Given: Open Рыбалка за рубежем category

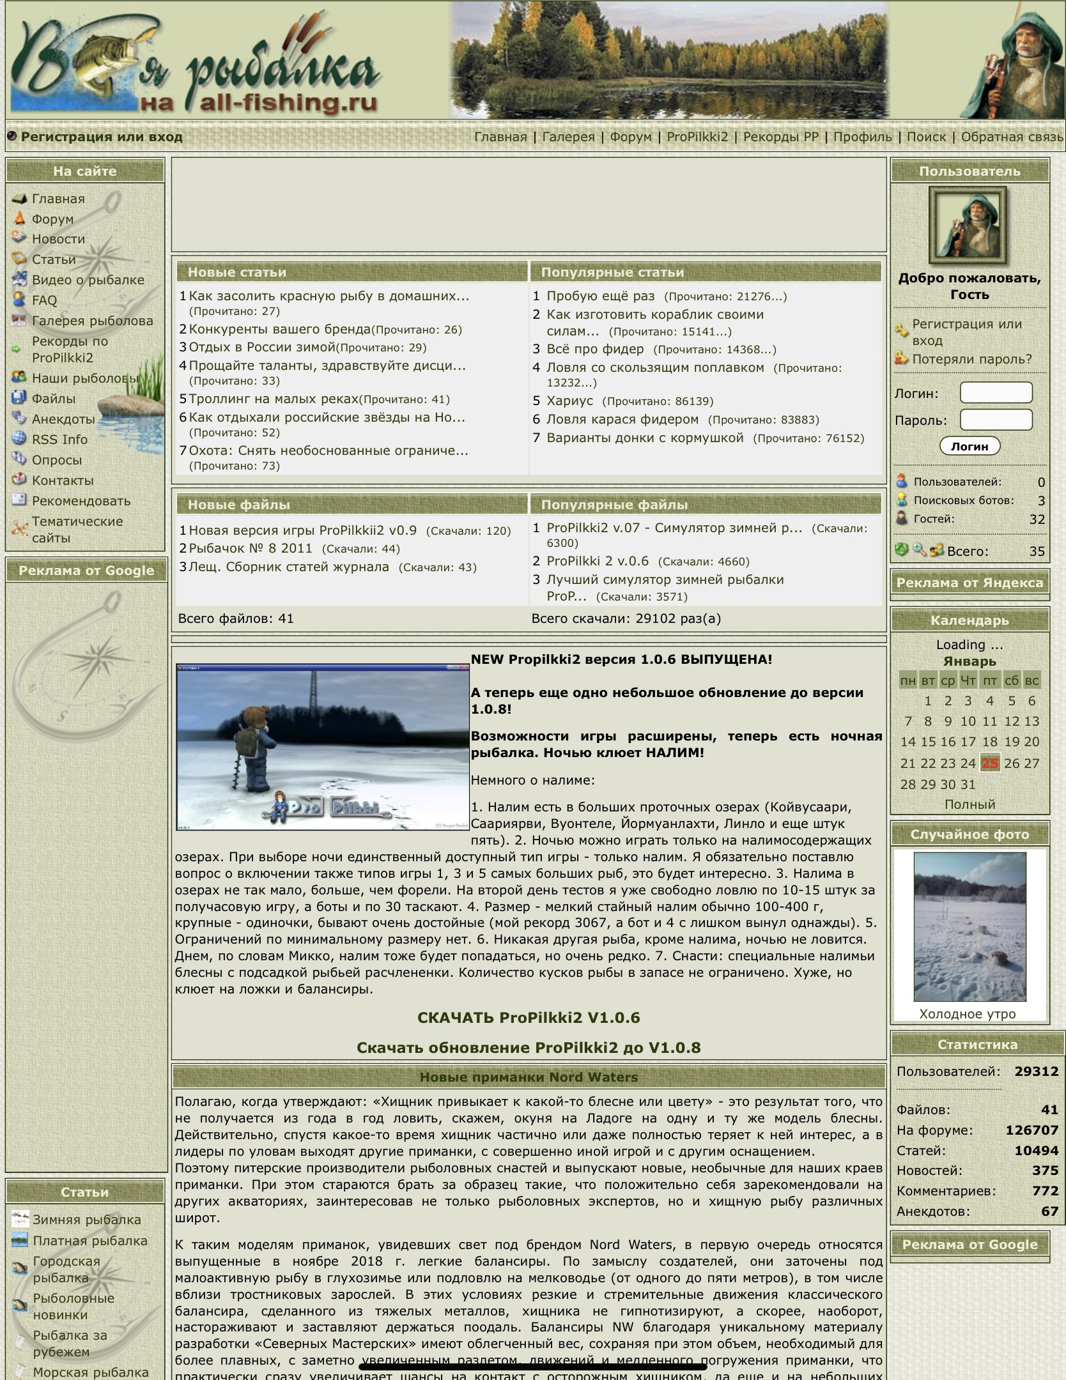Looking at the screenshot, I should click(70, 1343).
